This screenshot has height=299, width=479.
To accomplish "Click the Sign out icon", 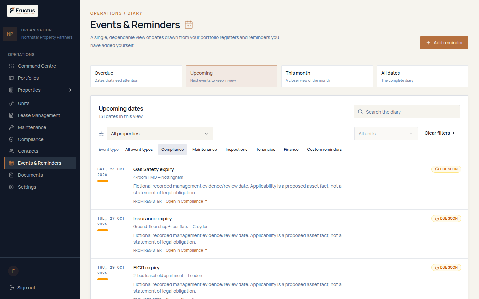I will tap(12, 288).
